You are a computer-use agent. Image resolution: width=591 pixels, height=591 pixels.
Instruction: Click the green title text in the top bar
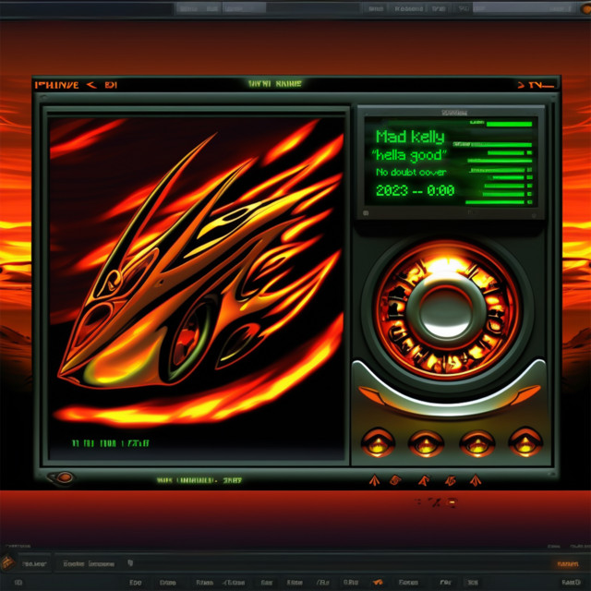(x=274, y=84)
